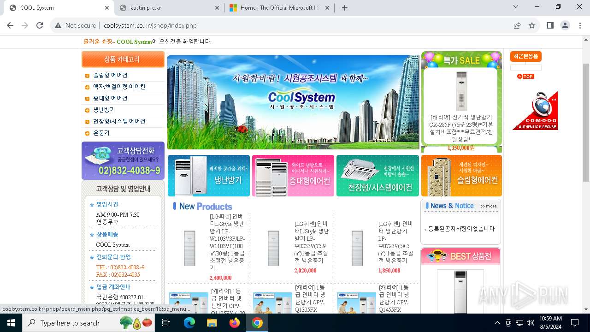Viewport: 590px width, 332px height.
Task: Click the 상품 카테고리 header
Action: click(x=123, y=59)
